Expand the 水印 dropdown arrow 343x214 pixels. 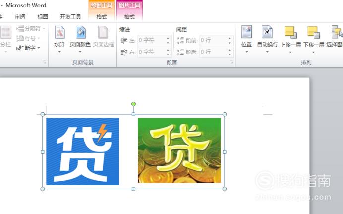tap(59, 52)
